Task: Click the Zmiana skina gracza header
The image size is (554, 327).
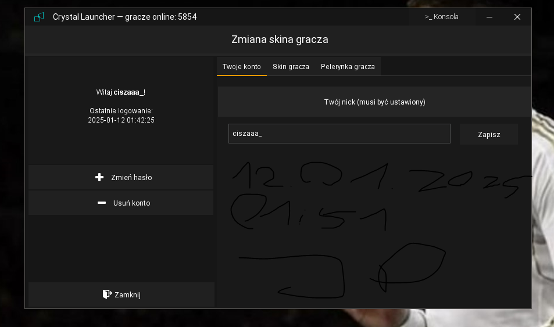Action: point(280,39)
